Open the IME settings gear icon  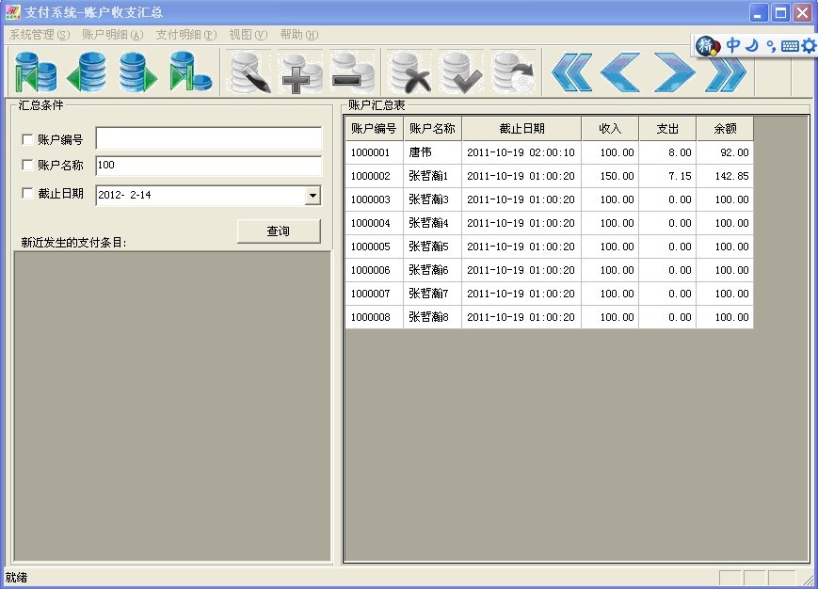(809, 45)
